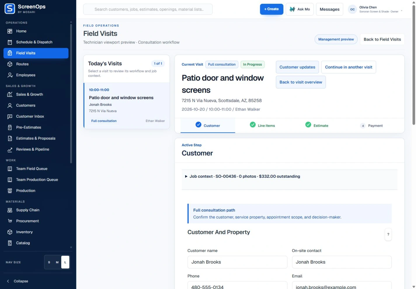Image resolution: width=416 pixels, height=289 pixels.
Task: Open Ask Mo assistant
Action: pyautogui.click(x=300, y=9)
